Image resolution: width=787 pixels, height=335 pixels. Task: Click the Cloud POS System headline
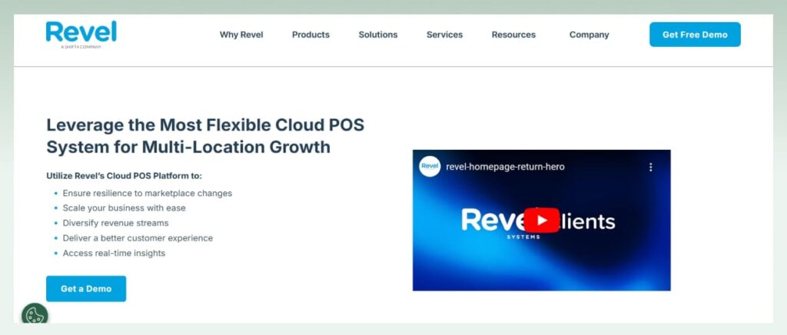click(x=205, y=136)
